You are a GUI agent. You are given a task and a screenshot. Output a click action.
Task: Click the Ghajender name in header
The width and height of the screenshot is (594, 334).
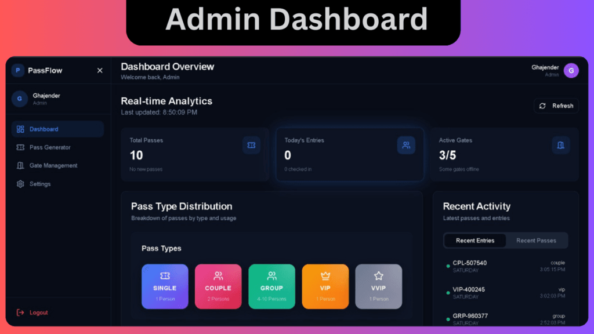pos(545,67)
